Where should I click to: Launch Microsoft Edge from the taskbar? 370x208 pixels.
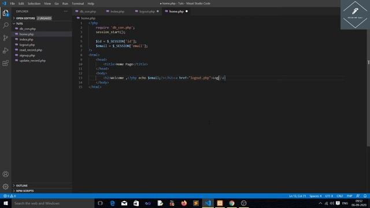(x=112, y=203)
